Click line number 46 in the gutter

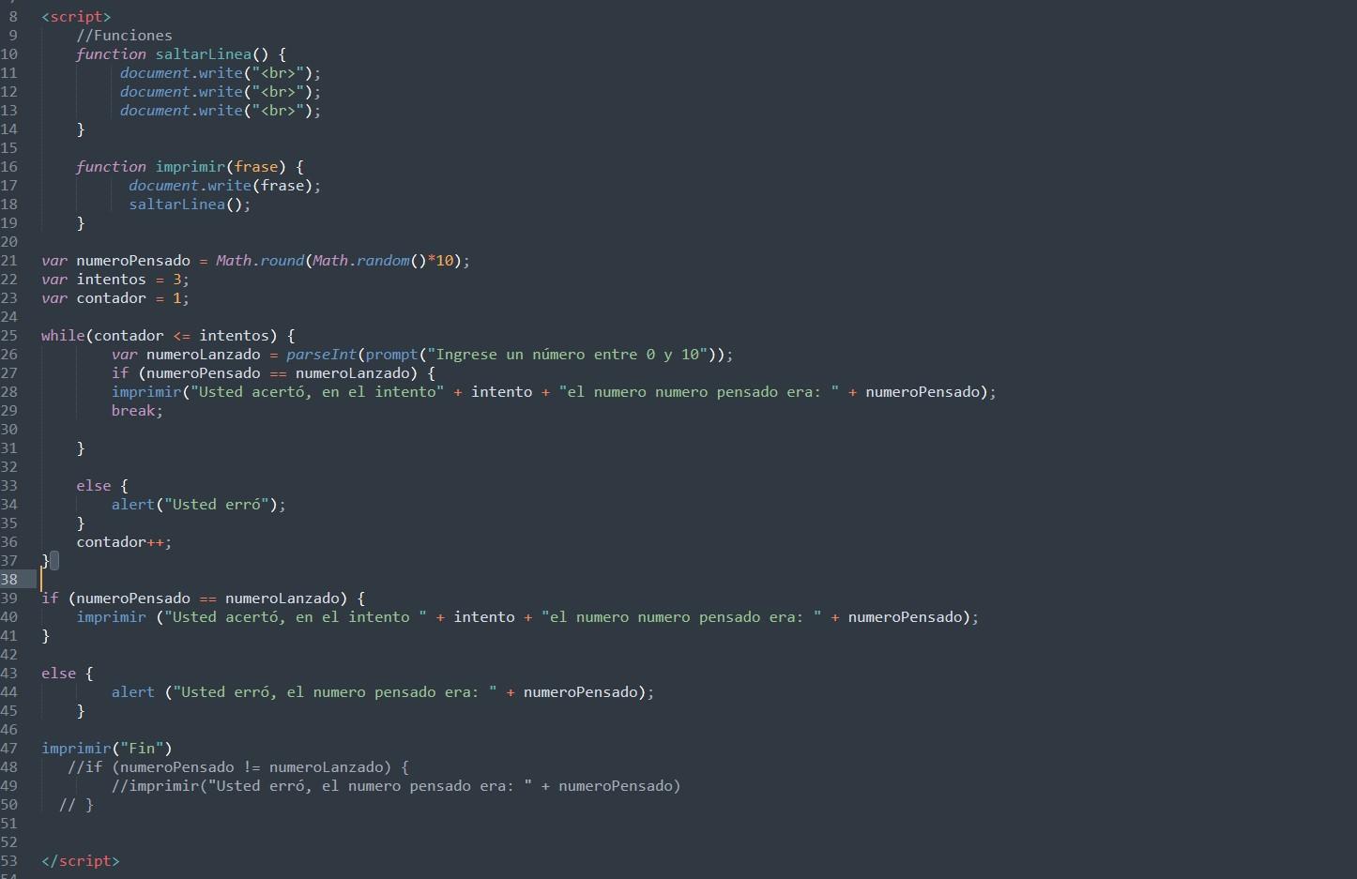tap(9, 730)
